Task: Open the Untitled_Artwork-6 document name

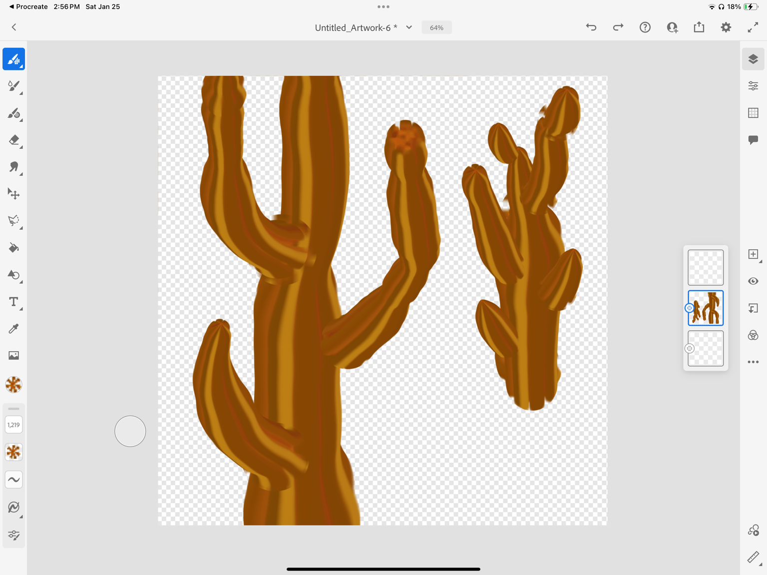Action: [x=356, y=27]
